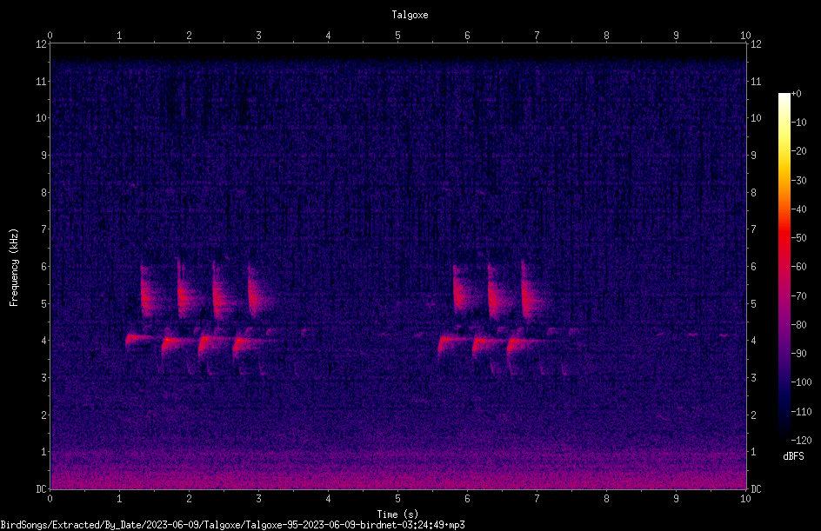Viewport: 821px width, 531px height.
Task: Click "5" on the bottom time axis
Action: 398,499
